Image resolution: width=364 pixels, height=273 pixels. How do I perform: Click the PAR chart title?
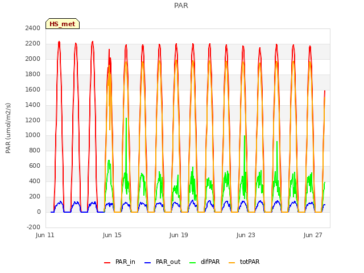pos(181,6)
